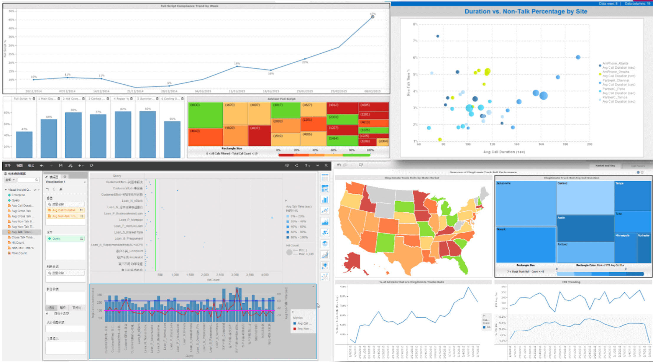Select the grid table visualization icon
The height and width of the screenshot is (362, 653).
325,177
